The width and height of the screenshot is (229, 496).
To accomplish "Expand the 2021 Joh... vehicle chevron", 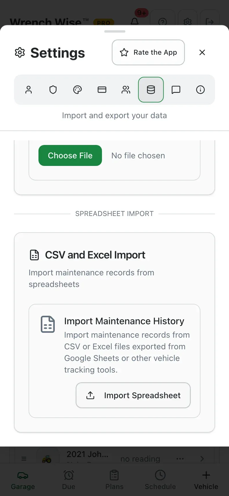I will coord(202,459).
